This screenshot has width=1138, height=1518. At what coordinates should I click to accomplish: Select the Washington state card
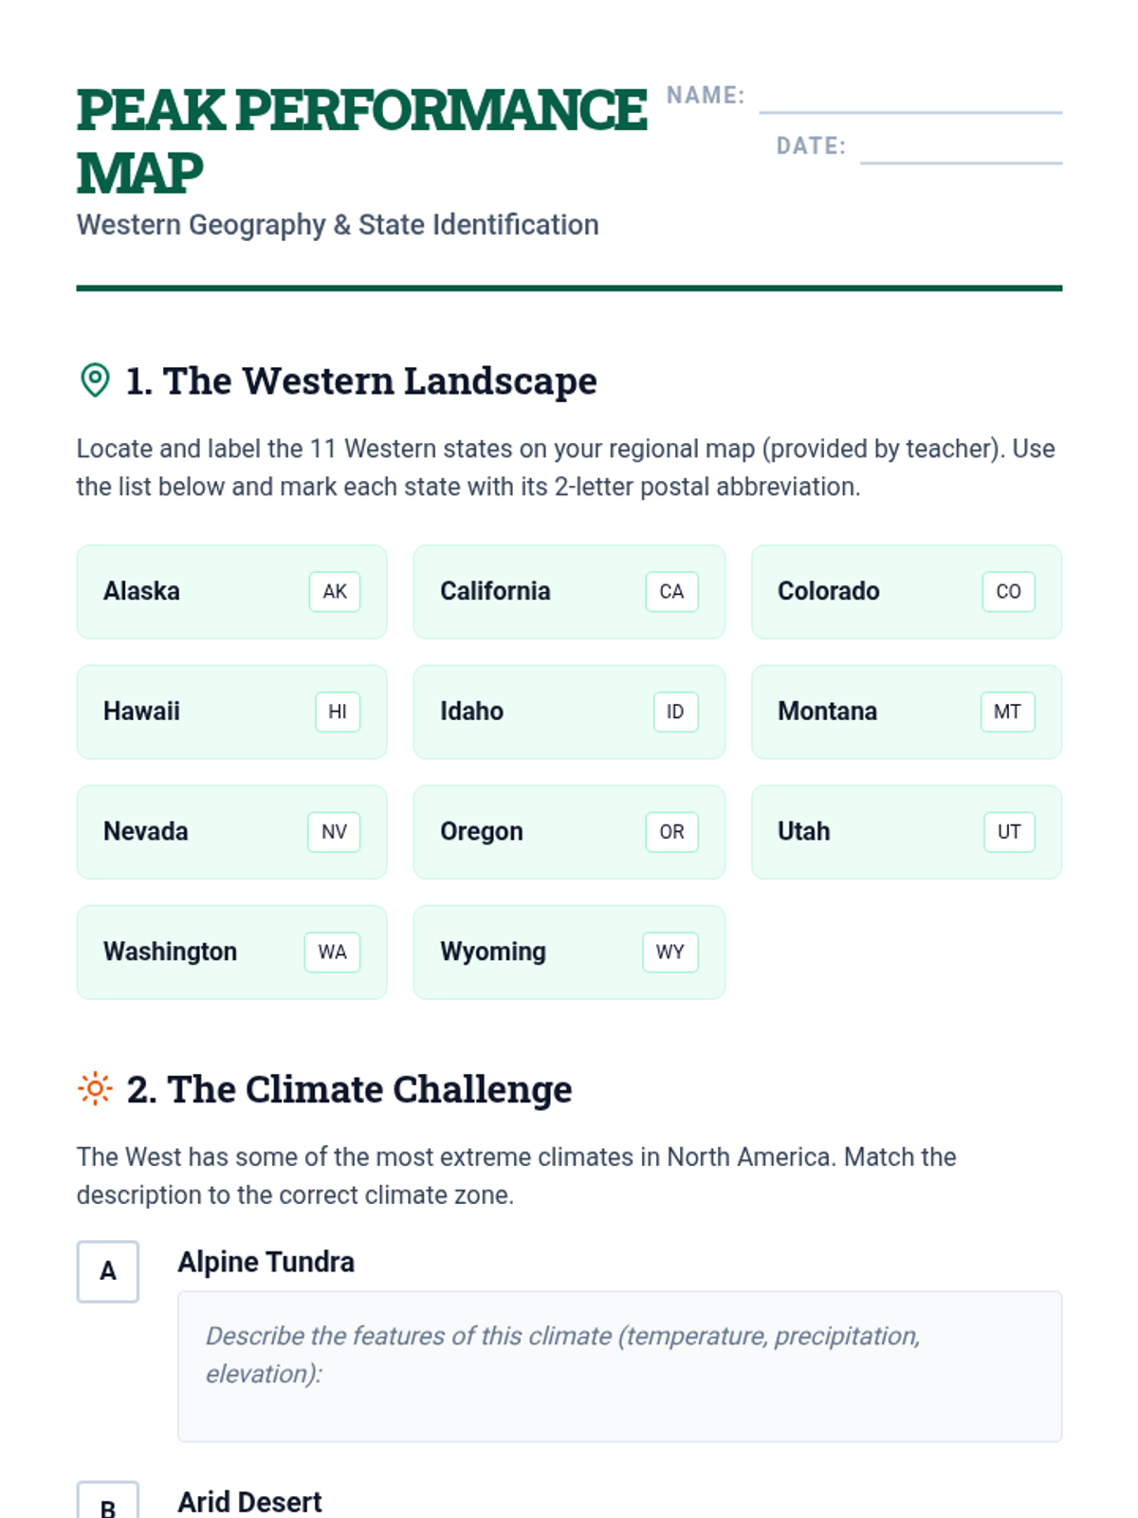(x=231, y=953)
